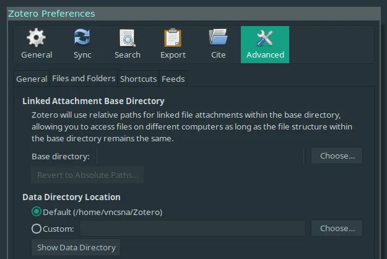Click the Zotero Preferences window title
387x259 pixels.
(x=51, y=14)
